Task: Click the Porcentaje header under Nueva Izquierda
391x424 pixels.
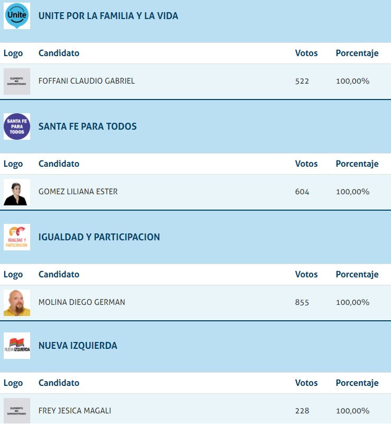Action: coord(357,383)
